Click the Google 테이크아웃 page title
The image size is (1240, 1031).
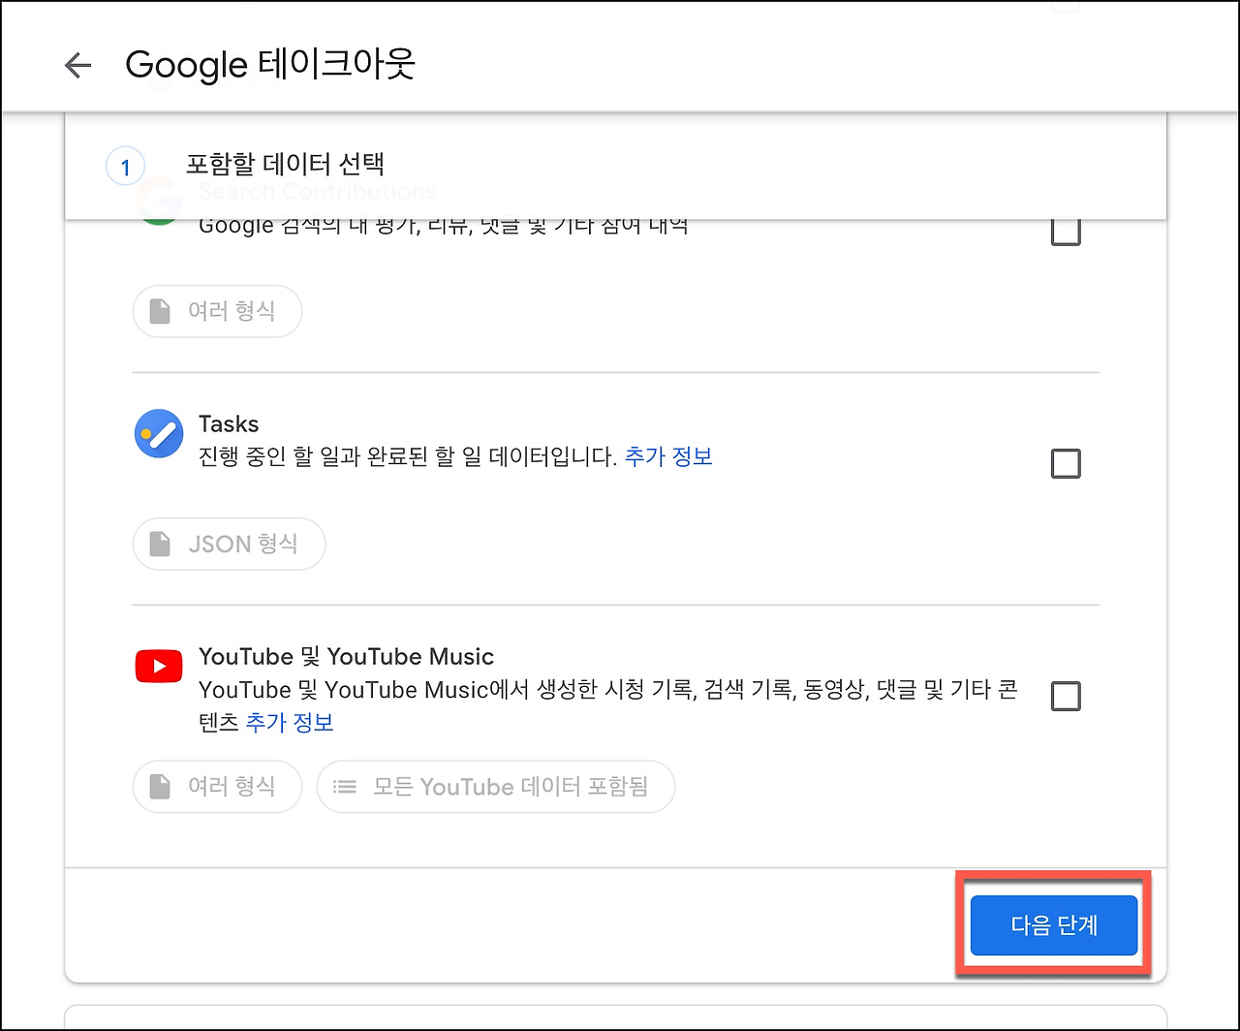click(x=270, y=65)
